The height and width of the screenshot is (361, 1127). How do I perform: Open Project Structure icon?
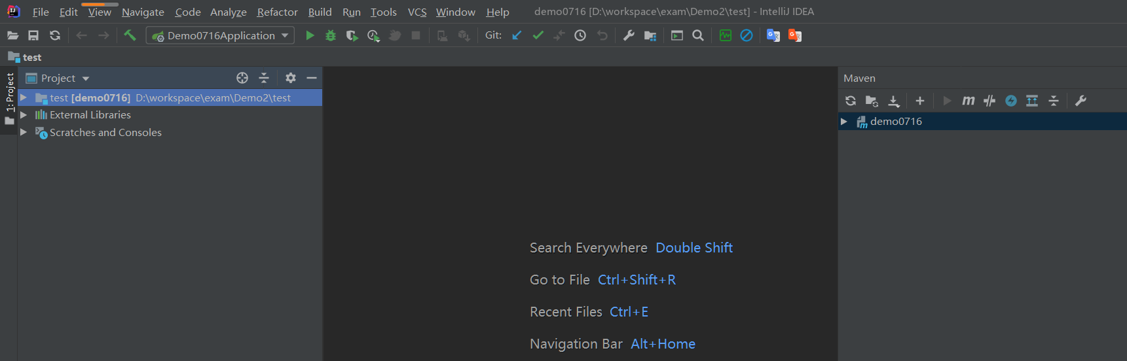pos(650,35)
